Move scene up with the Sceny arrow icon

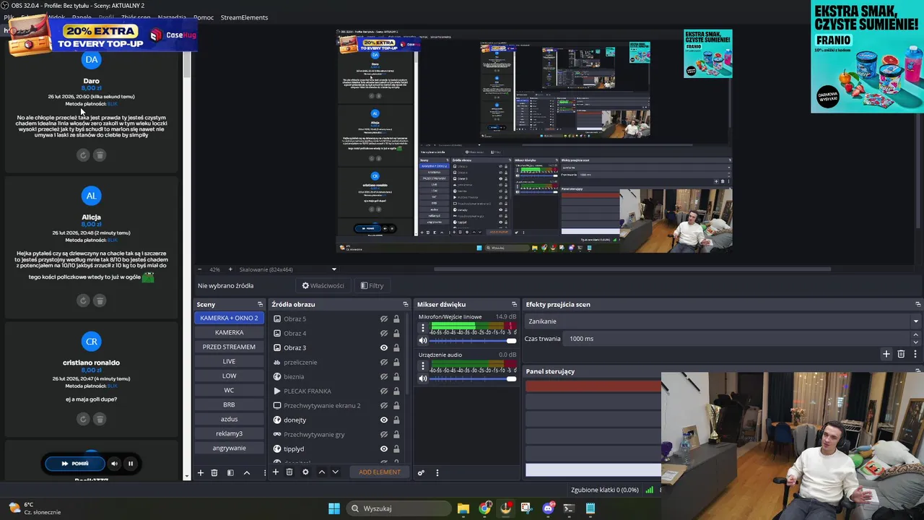(x=246, y=472)
